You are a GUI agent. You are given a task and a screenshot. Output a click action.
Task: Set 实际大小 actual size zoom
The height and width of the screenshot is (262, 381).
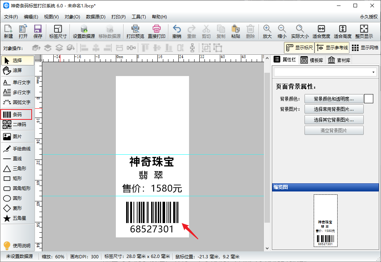point(300,32)
